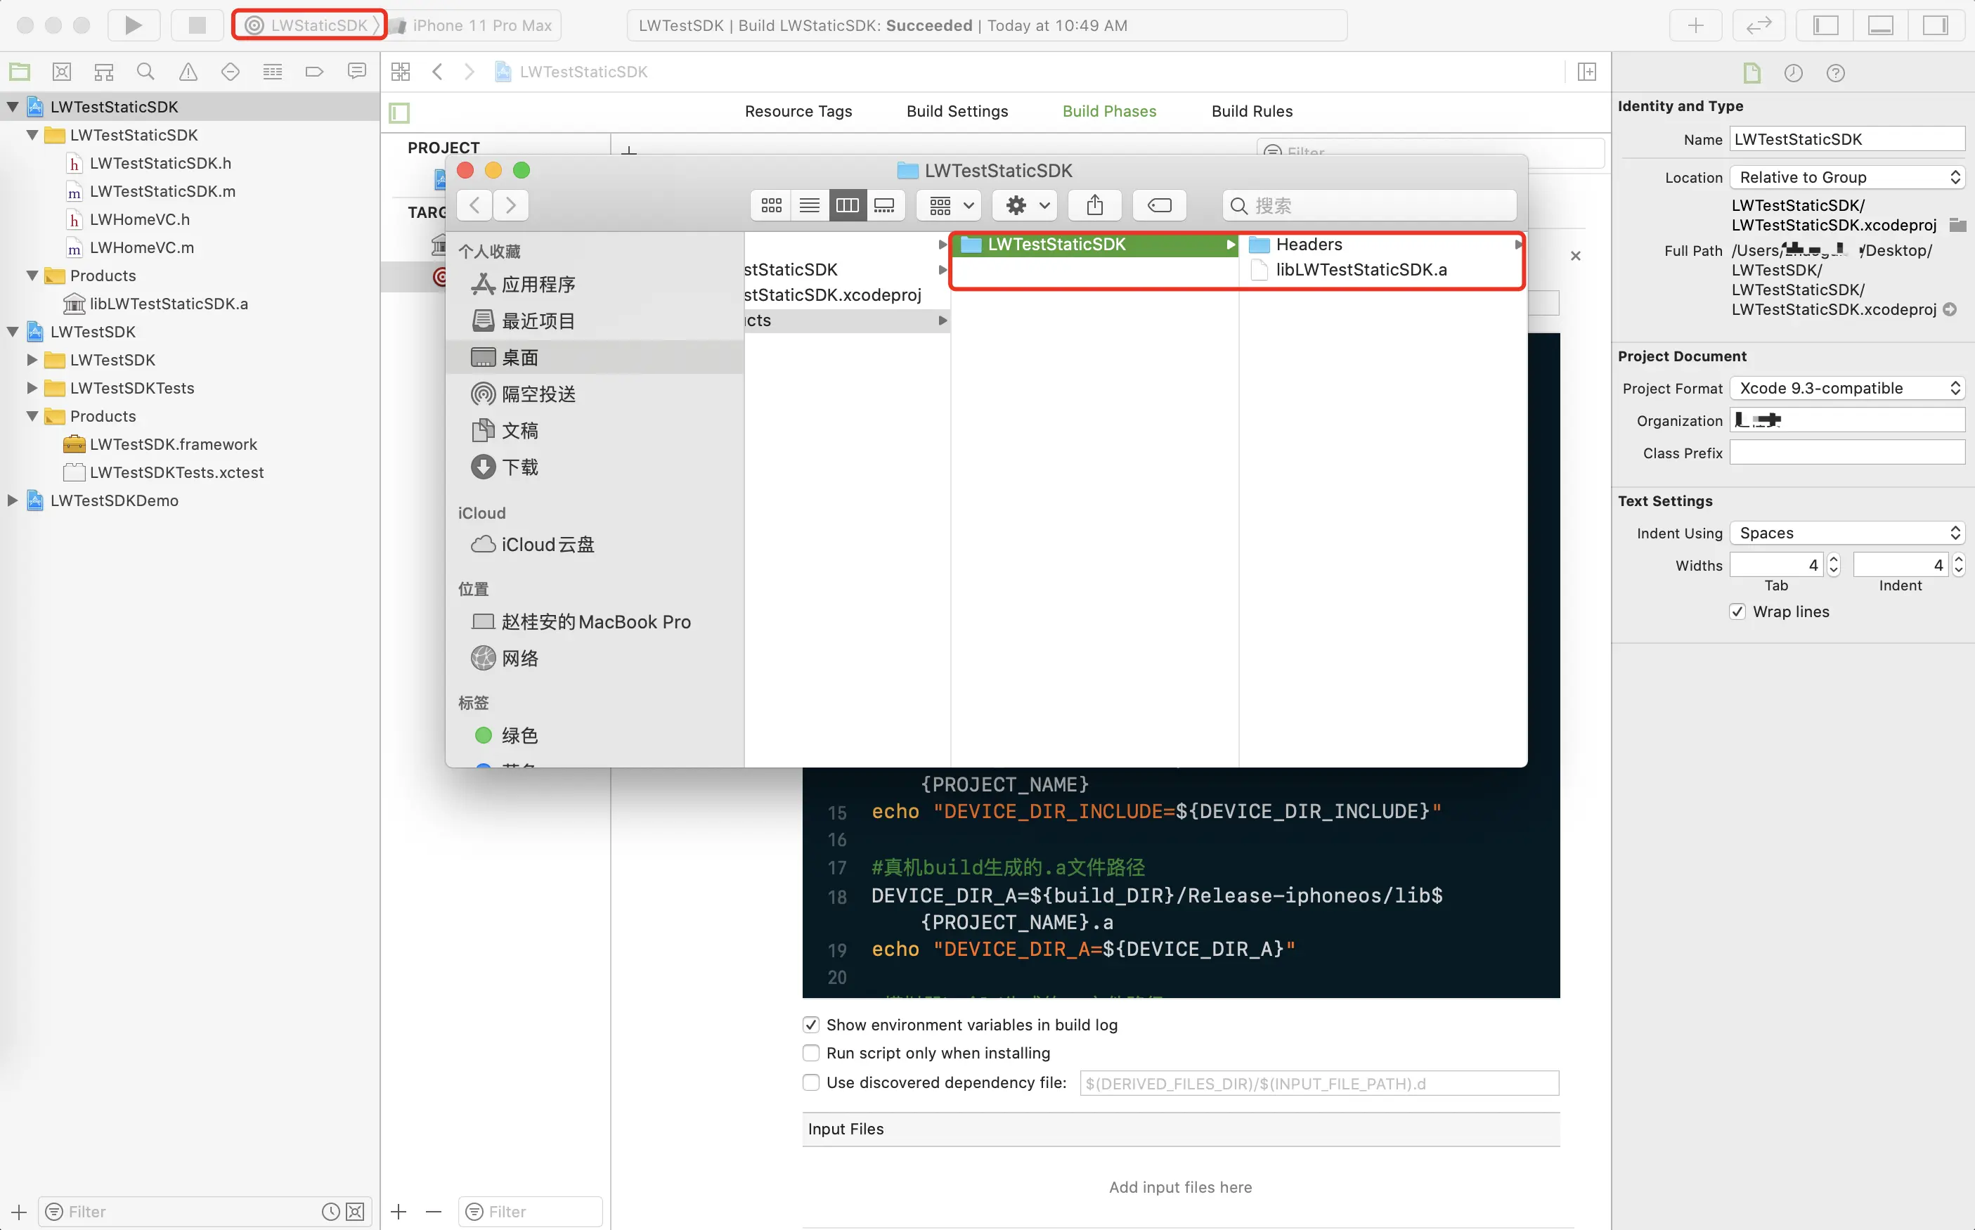Open the Report navigator speech bubble icon
Viewport: 1975px width, 1230px height.
click(357, 72)
